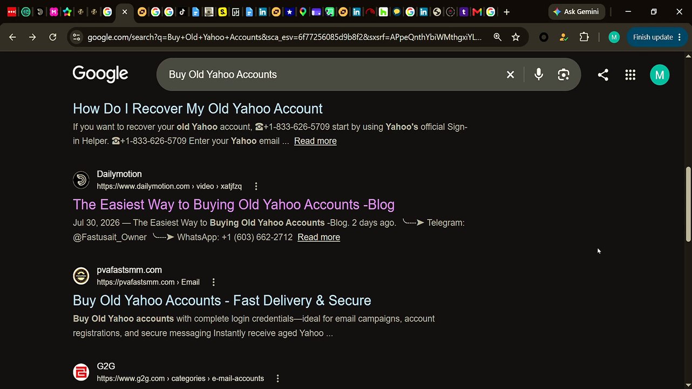Screen dimensions: 692x389
Task: Switch to the pink M tab
Action: coord(54,12)
